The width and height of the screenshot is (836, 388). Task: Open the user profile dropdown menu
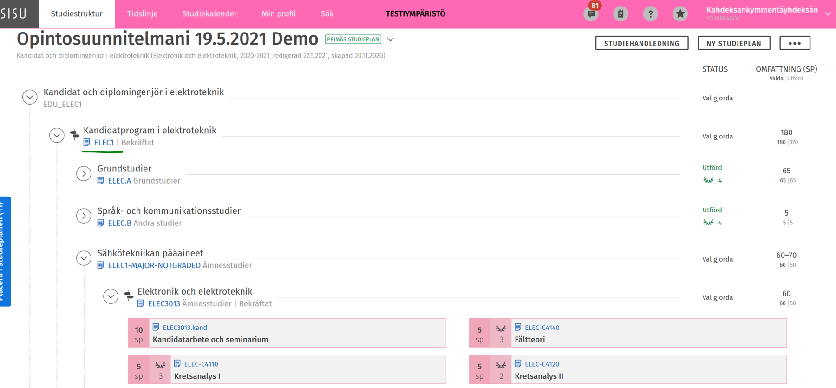828,14
